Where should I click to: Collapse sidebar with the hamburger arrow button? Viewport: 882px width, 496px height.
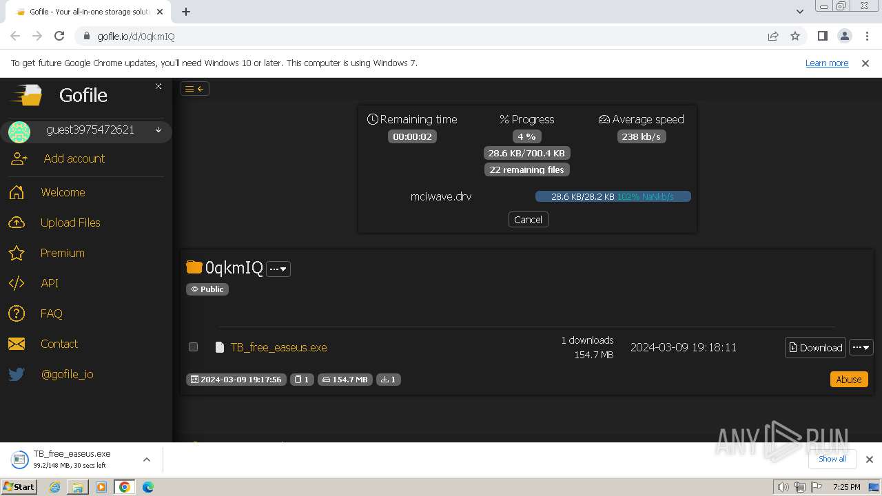coord(195,88)
